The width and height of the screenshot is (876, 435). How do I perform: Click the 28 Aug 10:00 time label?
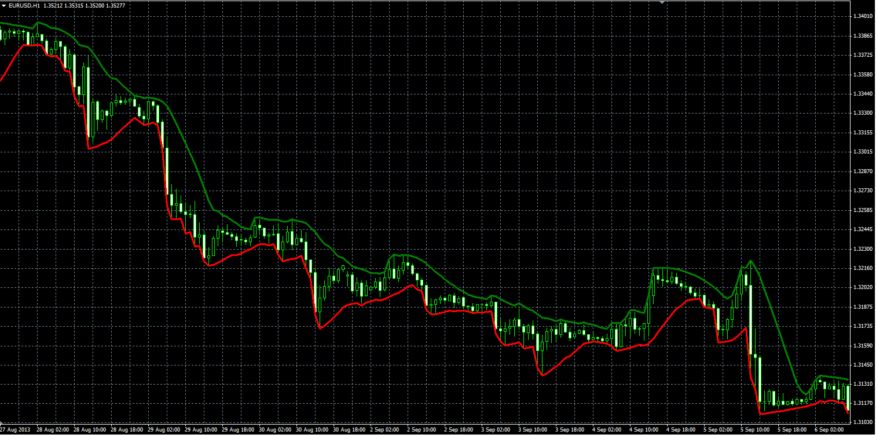[x=89, y=430]
